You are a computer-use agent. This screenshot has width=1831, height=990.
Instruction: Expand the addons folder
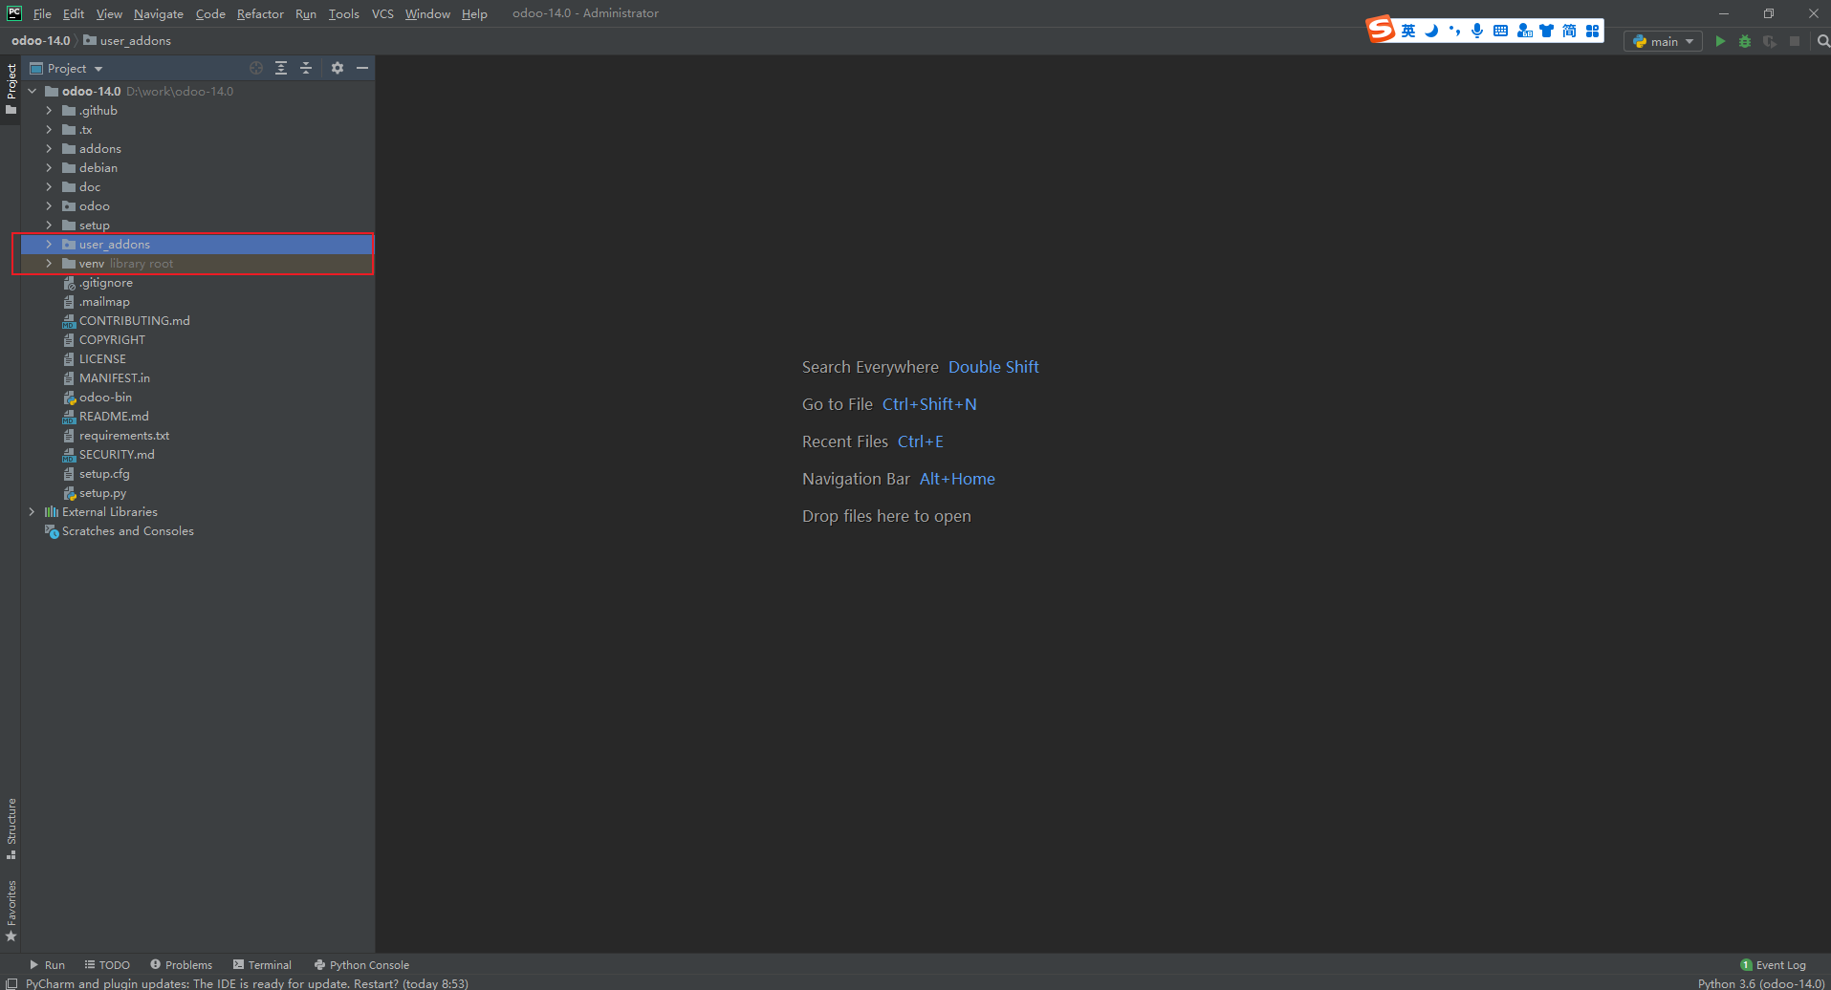[50, 148]
